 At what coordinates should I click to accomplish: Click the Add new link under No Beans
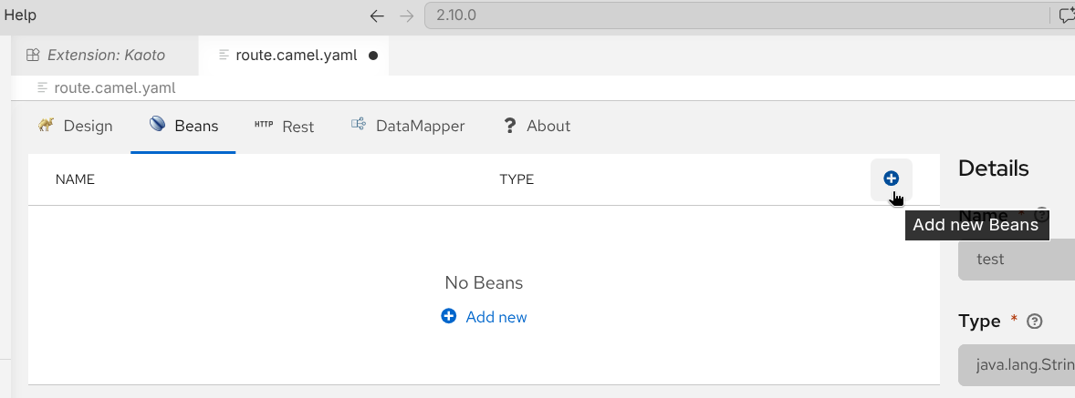pos(484,317)
